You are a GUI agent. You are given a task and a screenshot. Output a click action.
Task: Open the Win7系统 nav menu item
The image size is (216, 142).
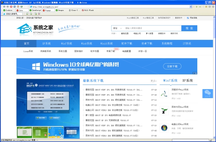click(67, 43)
